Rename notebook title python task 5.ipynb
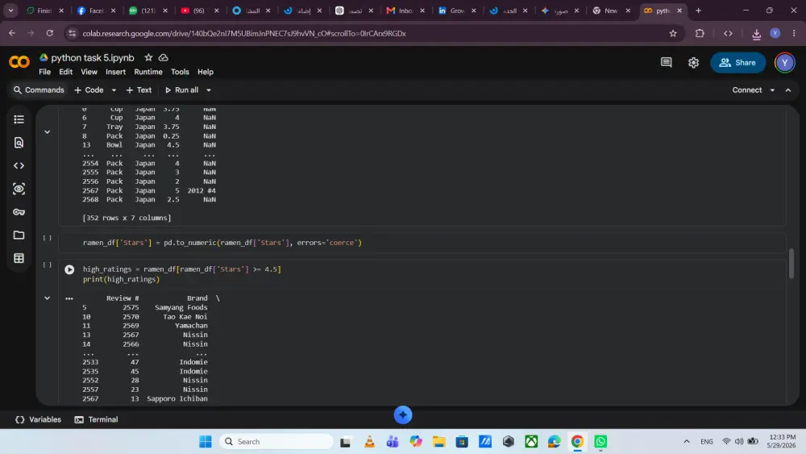This screenshot has height=454, width=806. [93, 57]
